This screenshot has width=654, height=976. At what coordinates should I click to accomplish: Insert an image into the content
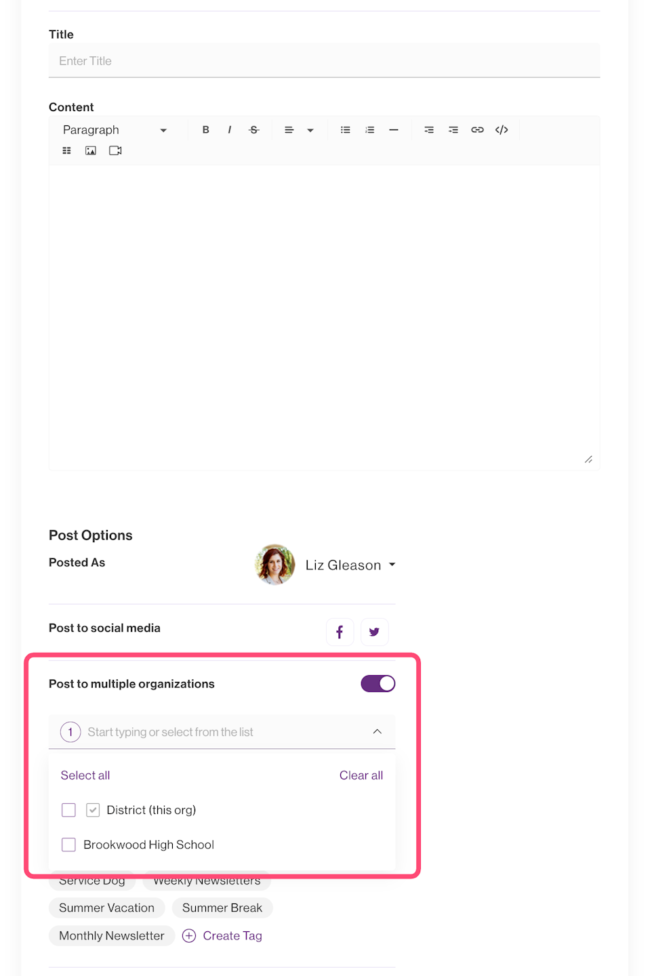click(x=91, y=150)
